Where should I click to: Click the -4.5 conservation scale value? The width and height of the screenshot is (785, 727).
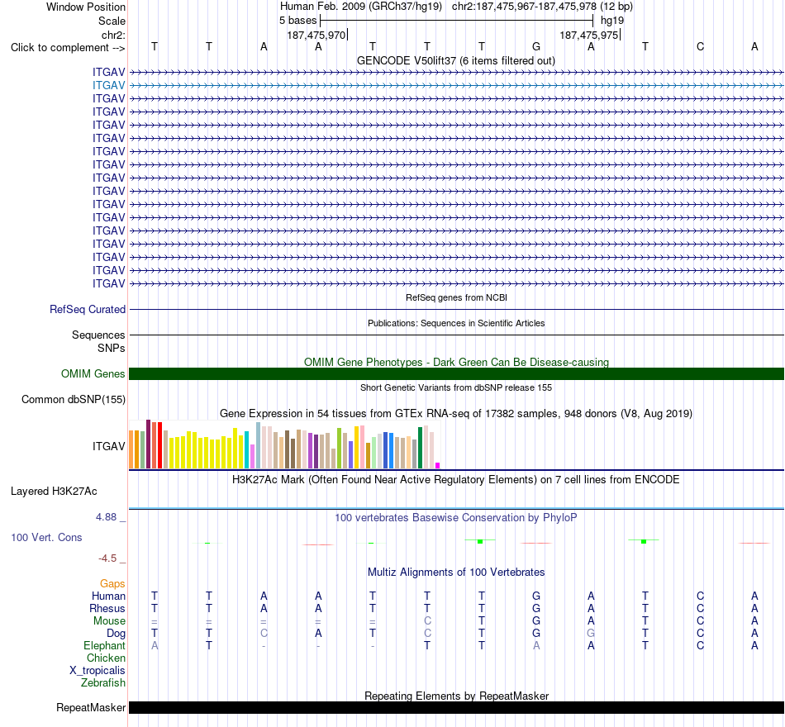point(107,558)
